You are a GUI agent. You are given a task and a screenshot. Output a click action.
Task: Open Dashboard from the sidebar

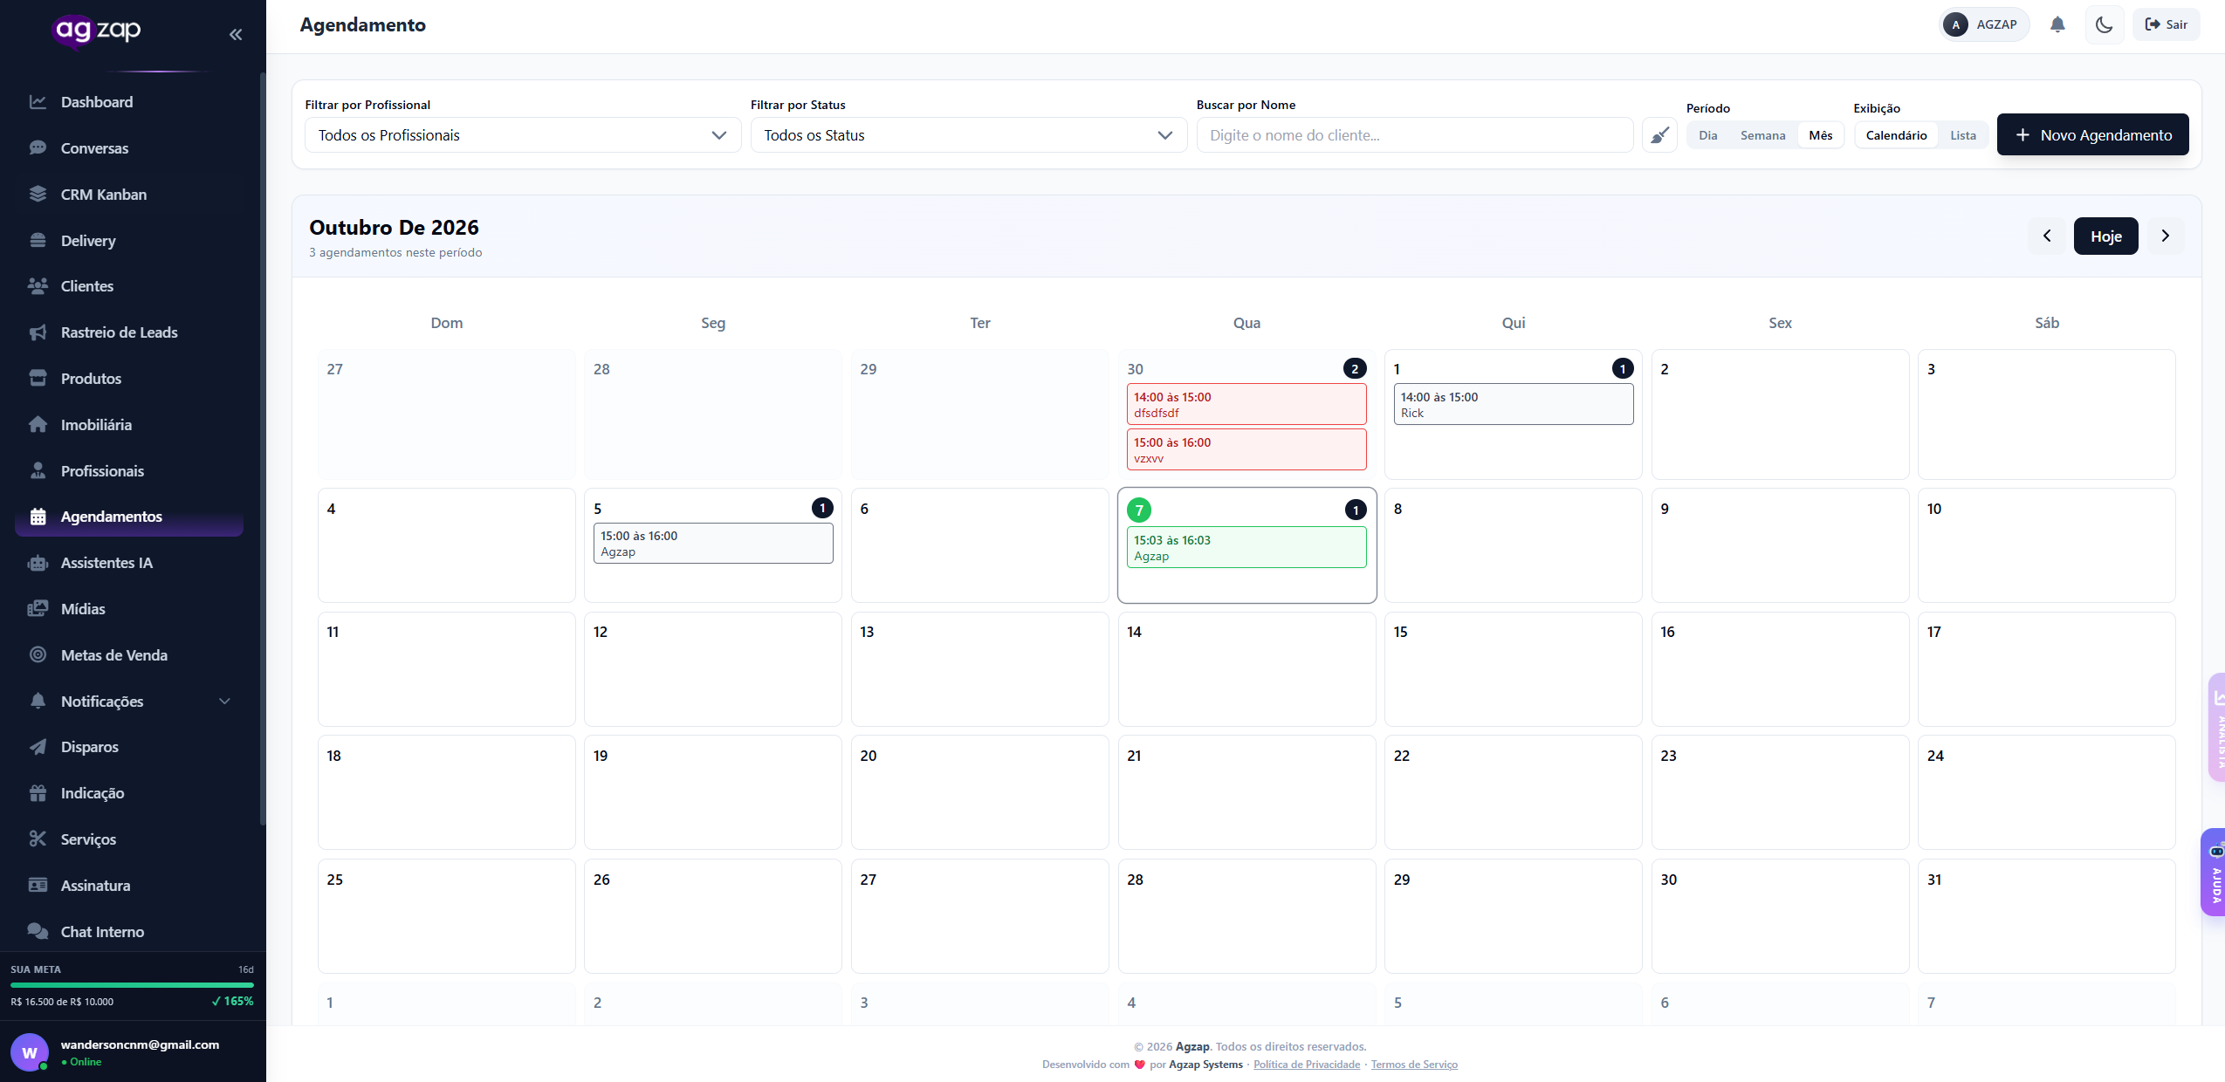(x=130, y=102)
